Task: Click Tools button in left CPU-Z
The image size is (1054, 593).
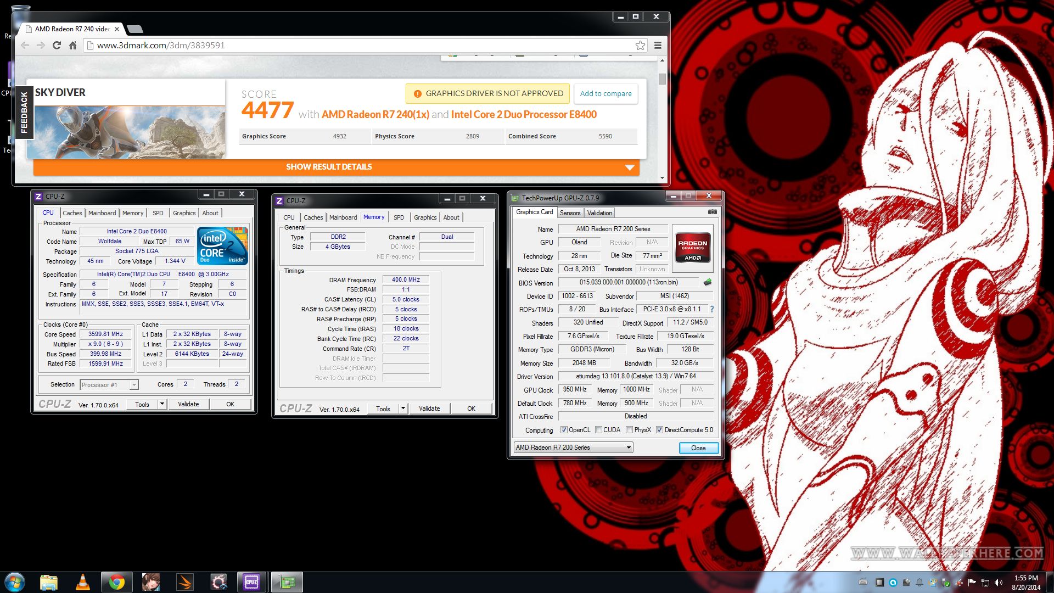Action: click(x=142, y=404)
